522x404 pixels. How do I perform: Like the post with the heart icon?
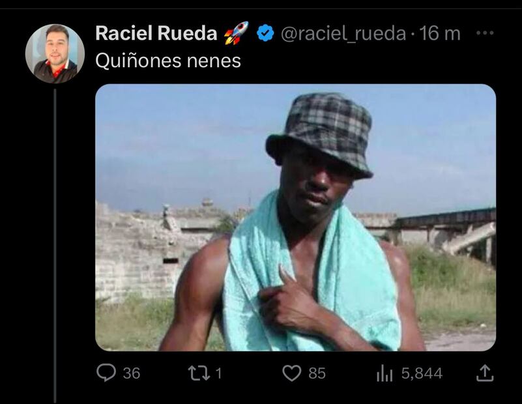point(291,373)
